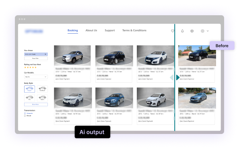Click Show More body styles
Viewport: 239px width, 150px height.
(36, 104)
